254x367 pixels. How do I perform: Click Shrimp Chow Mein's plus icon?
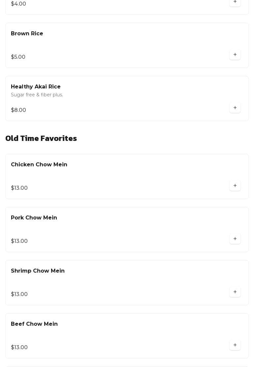235,292
